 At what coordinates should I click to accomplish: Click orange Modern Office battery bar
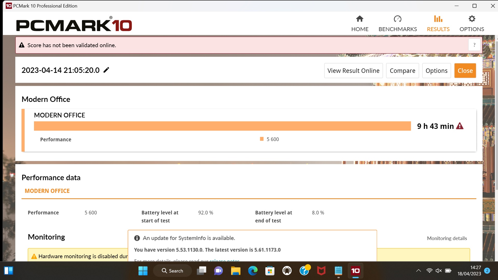(222, 126)
